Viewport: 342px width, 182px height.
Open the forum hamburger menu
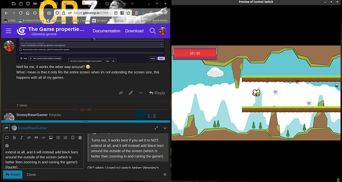coord(8,31)
